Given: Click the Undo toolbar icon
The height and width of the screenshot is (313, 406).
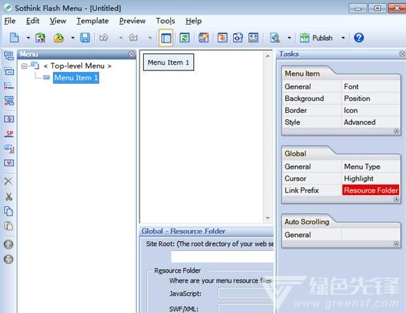Looking at the screenshot, I should click(x=104, y=38).
